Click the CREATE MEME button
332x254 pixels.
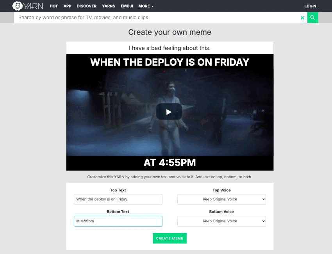coord(170,238)
